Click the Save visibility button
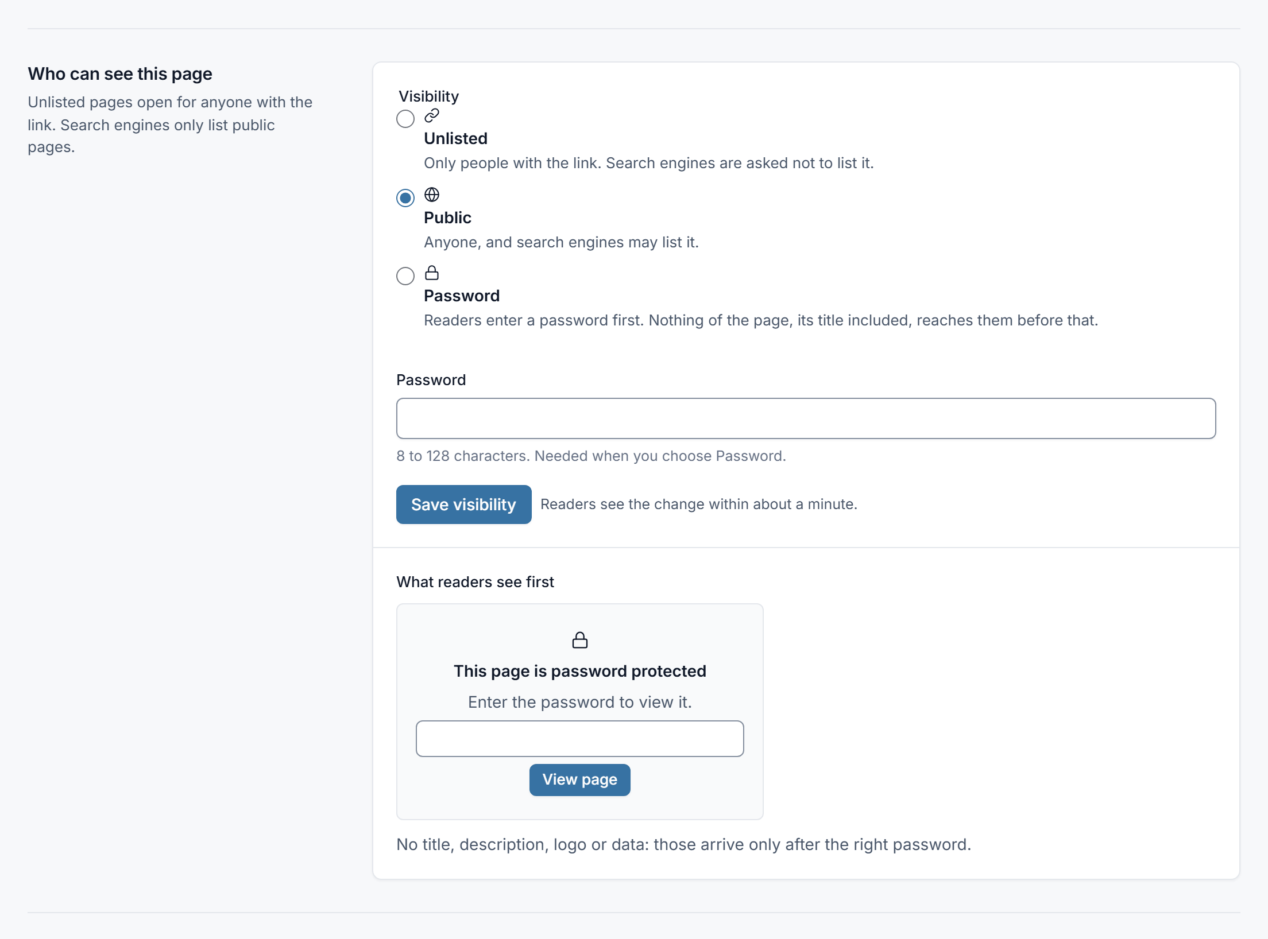Screen dimensions: 1268x939 [x=463, y=505]
